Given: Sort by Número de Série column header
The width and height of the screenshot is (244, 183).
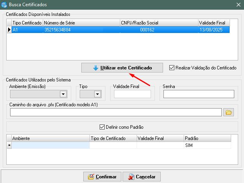Looking at the screenshot, I should 81,23.
